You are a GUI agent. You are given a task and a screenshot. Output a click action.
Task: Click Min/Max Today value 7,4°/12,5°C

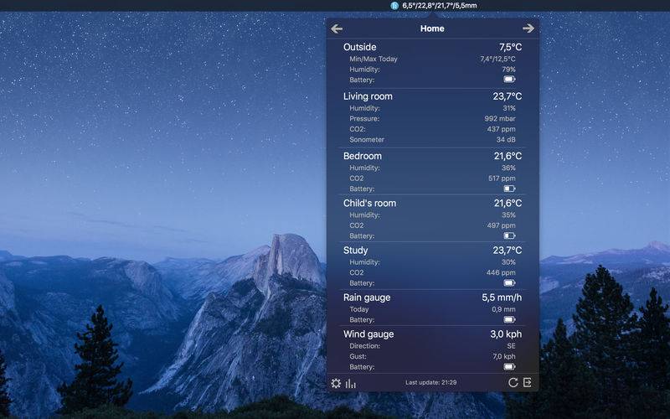point(497,59)
